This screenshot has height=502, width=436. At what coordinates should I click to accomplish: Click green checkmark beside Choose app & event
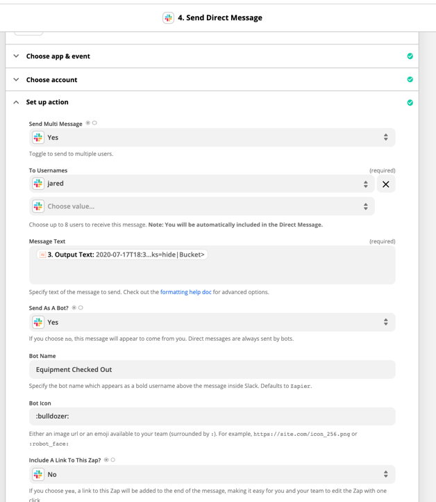pos(410,56)
